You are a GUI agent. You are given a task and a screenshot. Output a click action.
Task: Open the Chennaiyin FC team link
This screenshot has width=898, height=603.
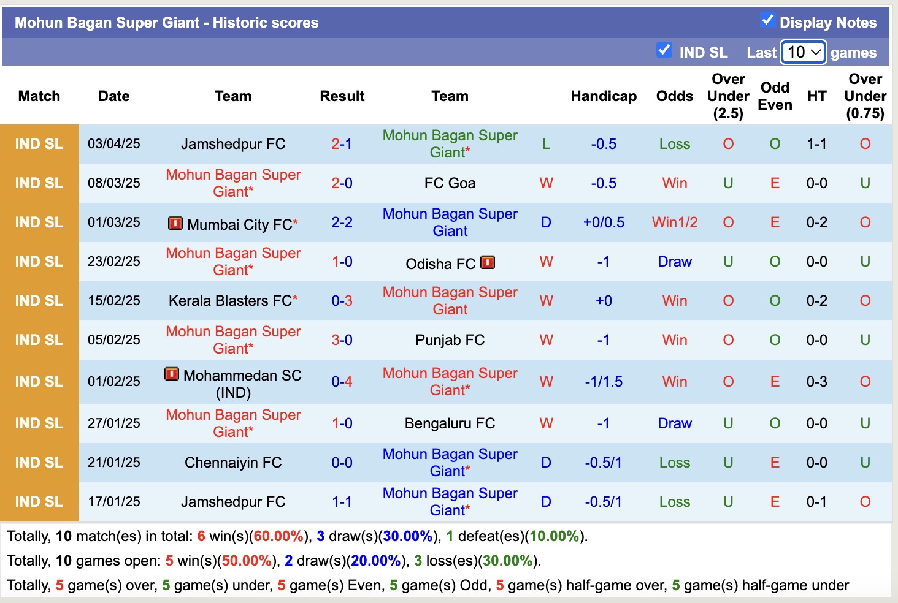click(x=232, y=462)
